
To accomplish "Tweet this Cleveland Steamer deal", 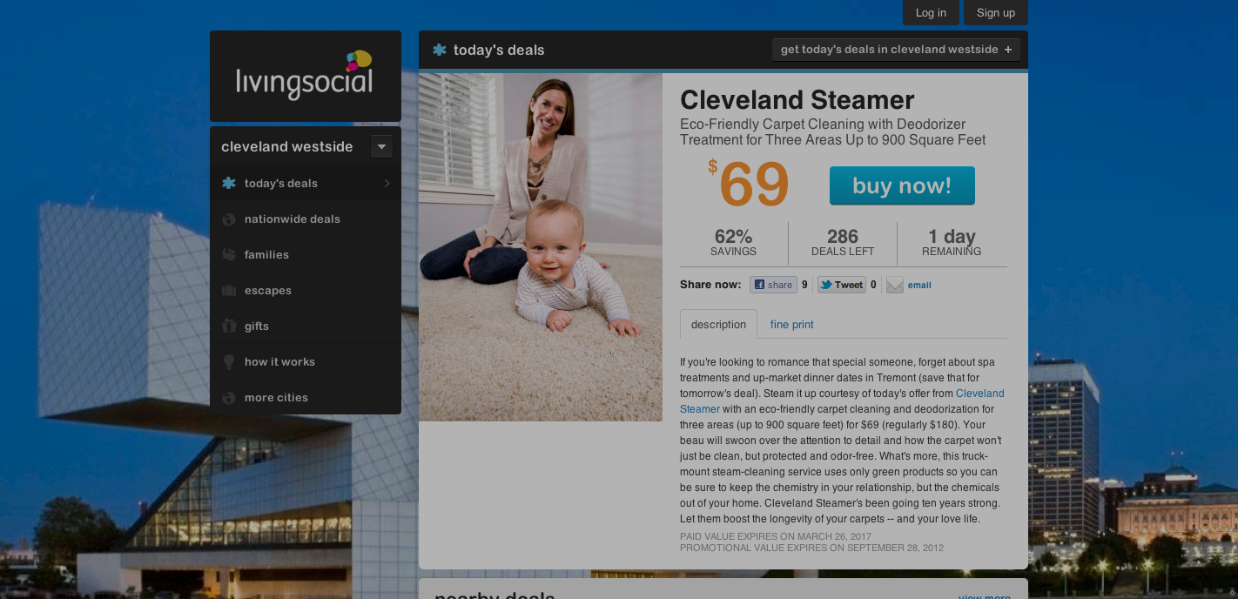I will tap(842, 285).
